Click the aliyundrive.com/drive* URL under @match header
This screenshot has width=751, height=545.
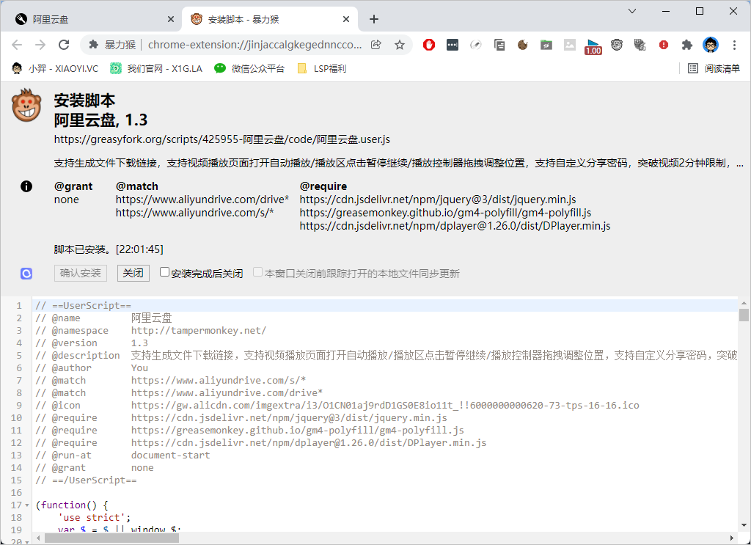tap(202, 200)
